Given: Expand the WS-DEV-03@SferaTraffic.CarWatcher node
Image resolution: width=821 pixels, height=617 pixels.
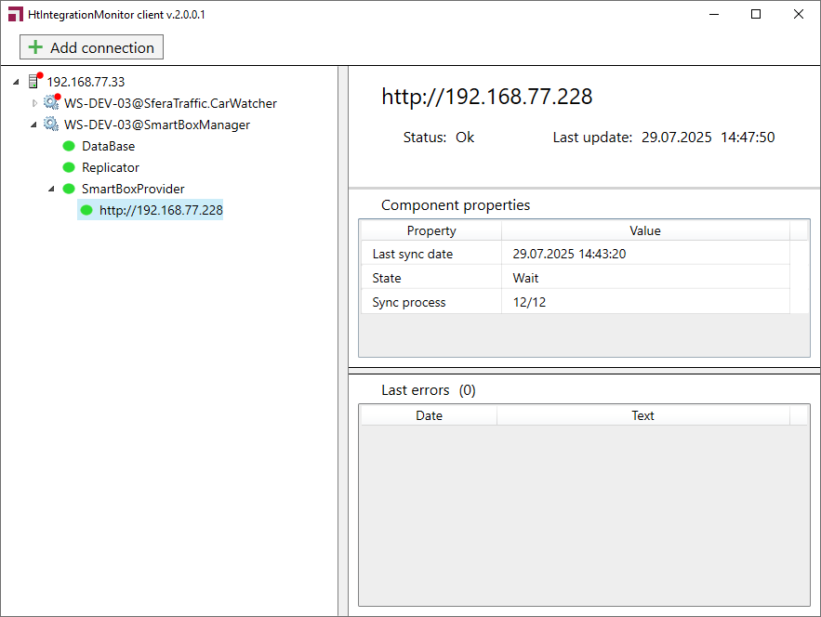Looking at the screenshot, I should tap(35, 103).
